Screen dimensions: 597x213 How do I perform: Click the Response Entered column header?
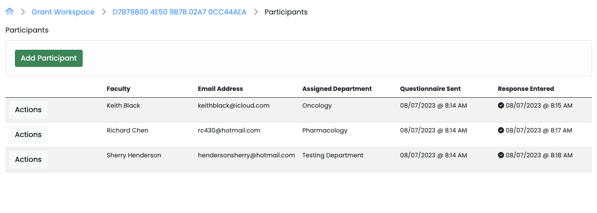tap(526, 89)
